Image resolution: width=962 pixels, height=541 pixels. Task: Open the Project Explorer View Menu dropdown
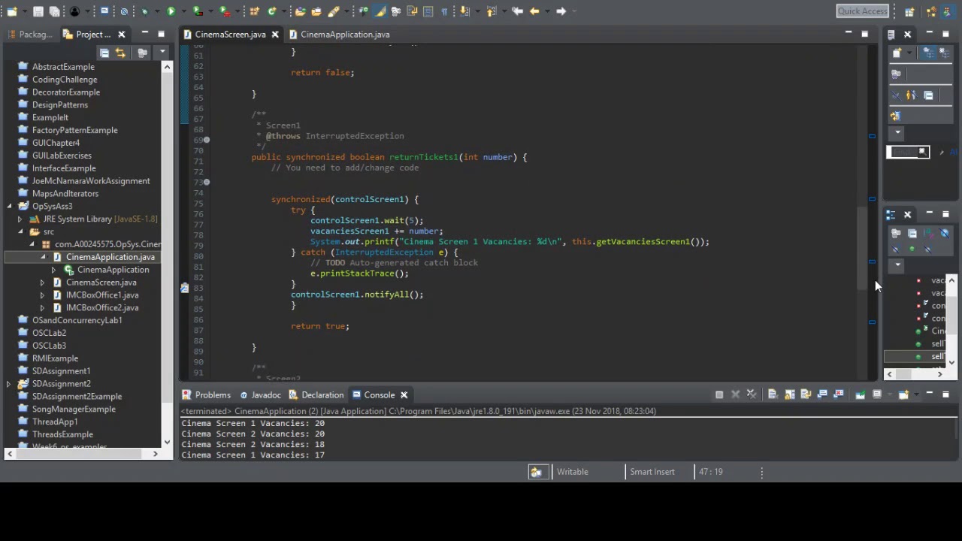coord(162,53)
